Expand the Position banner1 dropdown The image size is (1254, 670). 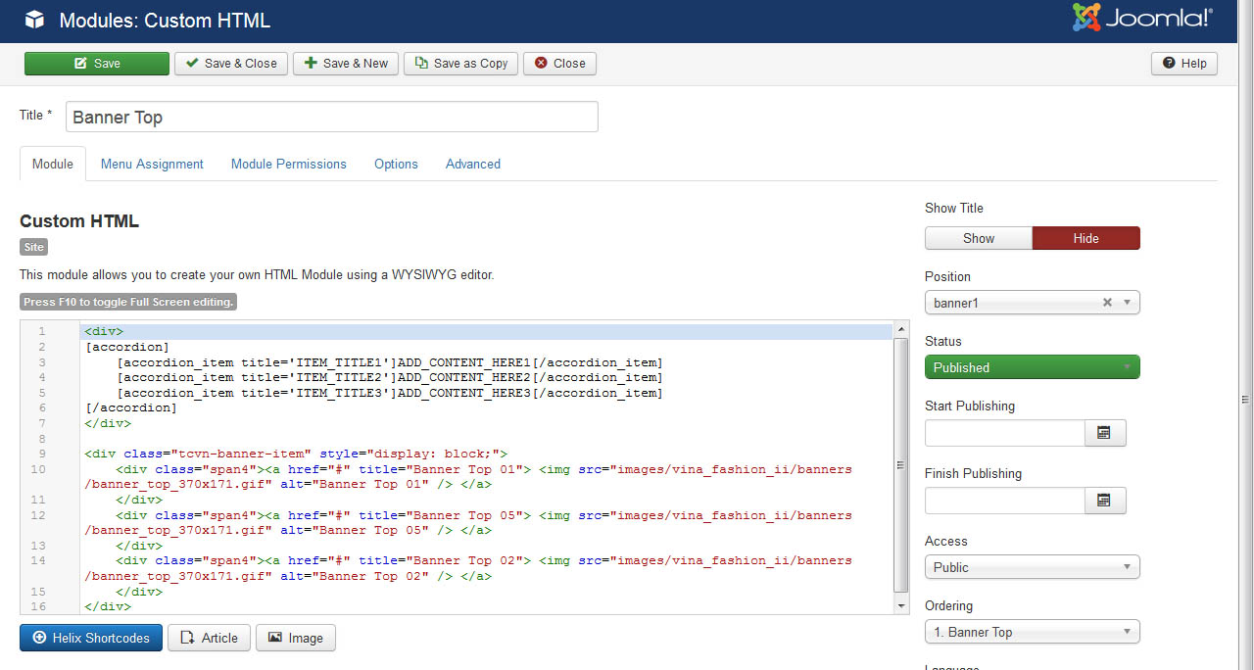coord(1127,303)
